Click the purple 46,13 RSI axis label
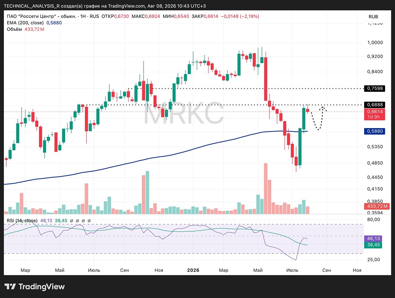Viewport: 395px width, 298px height. [373, 238]
